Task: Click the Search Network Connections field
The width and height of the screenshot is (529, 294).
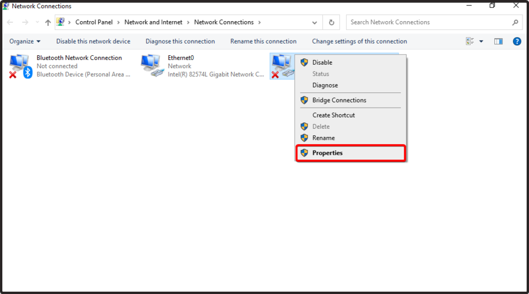Action: click(x=429, y=22)
